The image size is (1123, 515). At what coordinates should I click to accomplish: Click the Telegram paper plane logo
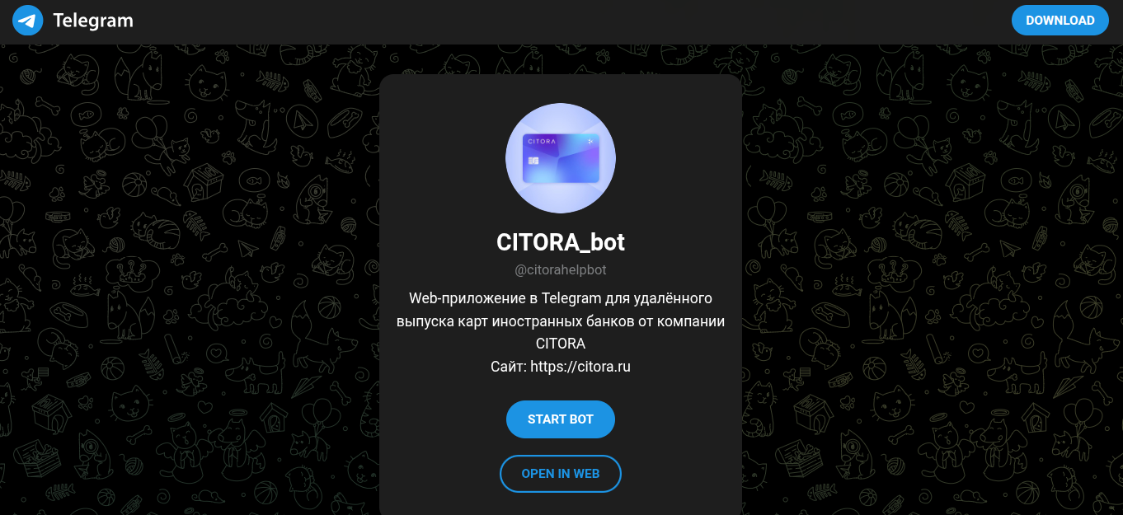[x=27, y=21]
